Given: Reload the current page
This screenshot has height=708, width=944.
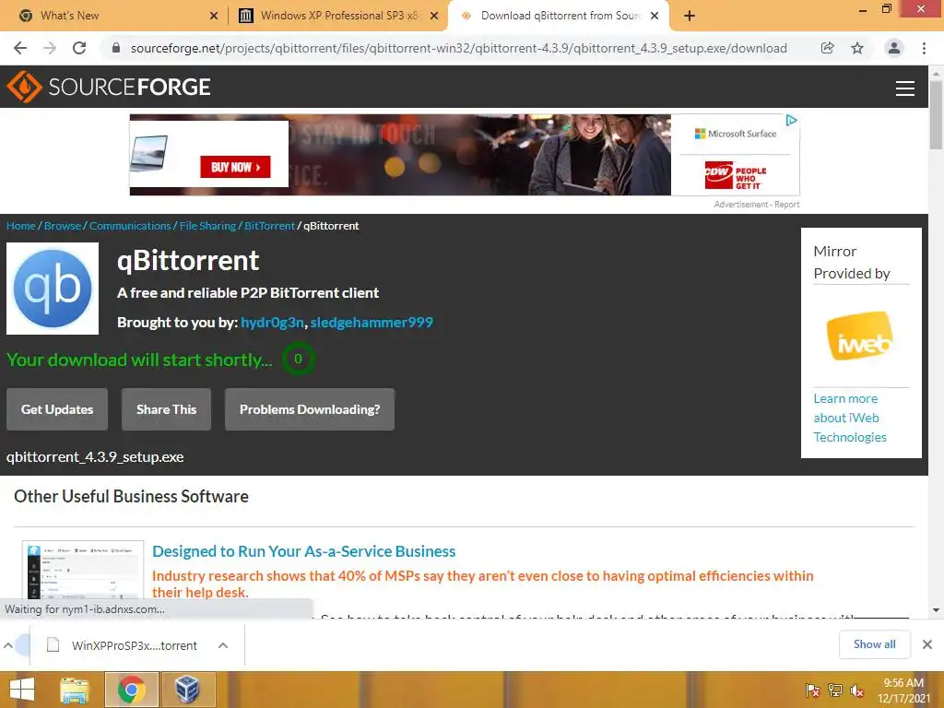Looking at the screenshot, I should 79,48.
